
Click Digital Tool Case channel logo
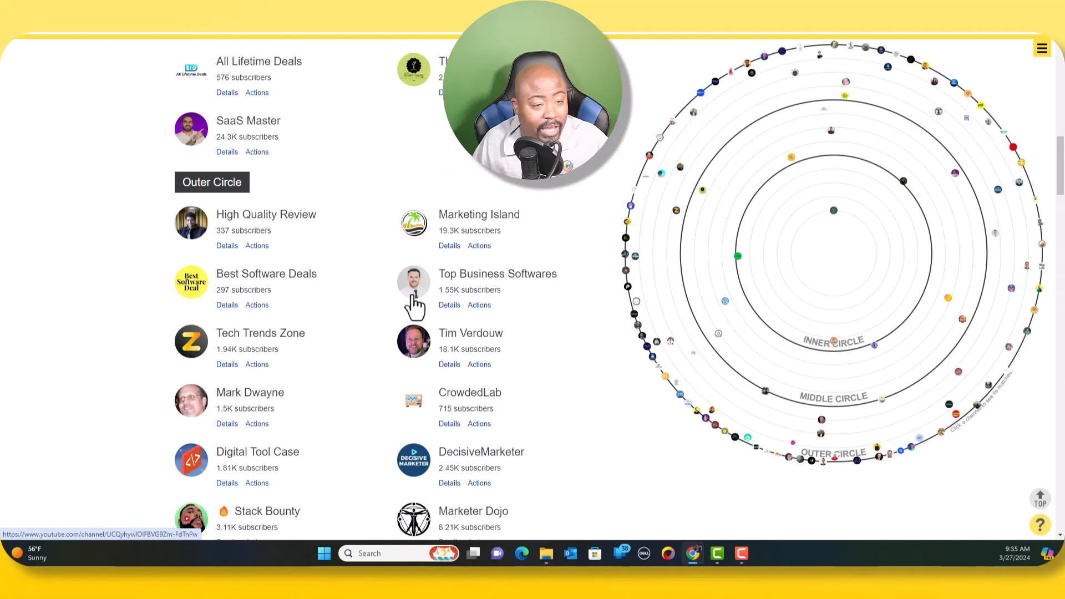coord(191,460)
